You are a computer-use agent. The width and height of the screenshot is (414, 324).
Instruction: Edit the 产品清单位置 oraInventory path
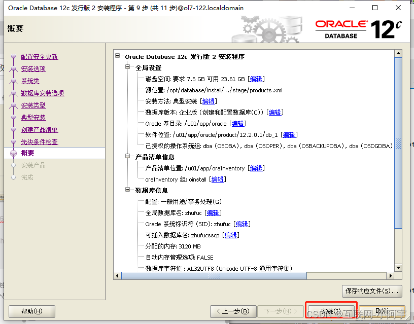pyautogui.click(x=256, y=168)
